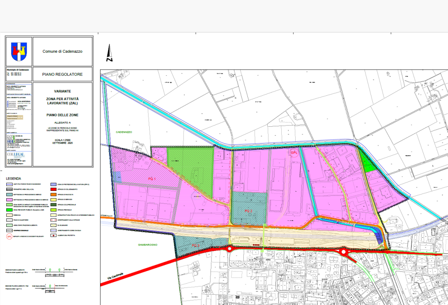The image size is (448, 305).
Task: Click the right roundabout on the red road
Action: coord(344,253)
